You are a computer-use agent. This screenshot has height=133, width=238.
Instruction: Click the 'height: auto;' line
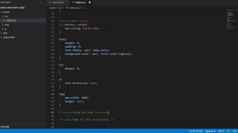tap(74, 101)
